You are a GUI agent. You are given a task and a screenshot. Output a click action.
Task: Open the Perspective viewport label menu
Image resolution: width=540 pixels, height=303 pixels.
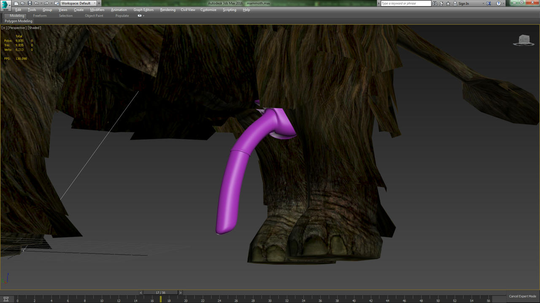point(17,28)
